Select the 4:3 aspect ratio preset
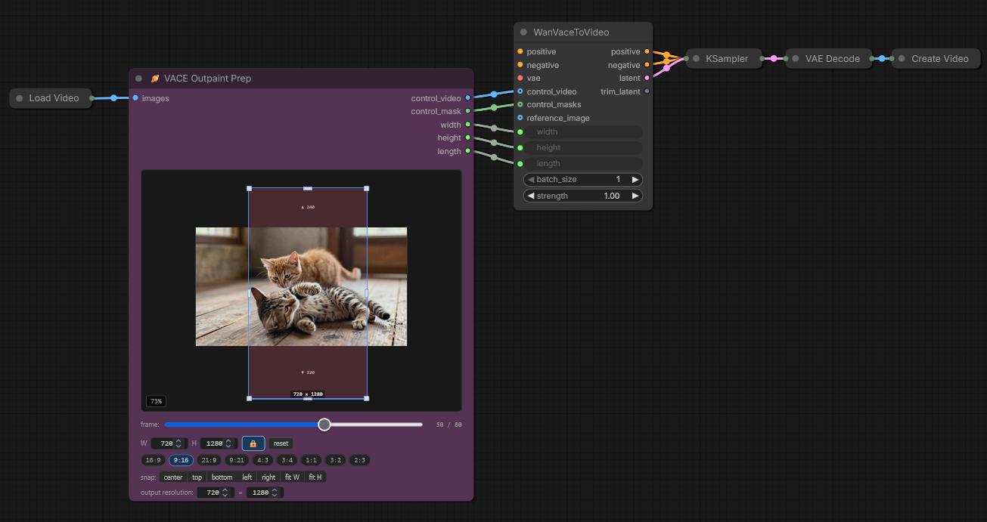 (x=262, y=460)
